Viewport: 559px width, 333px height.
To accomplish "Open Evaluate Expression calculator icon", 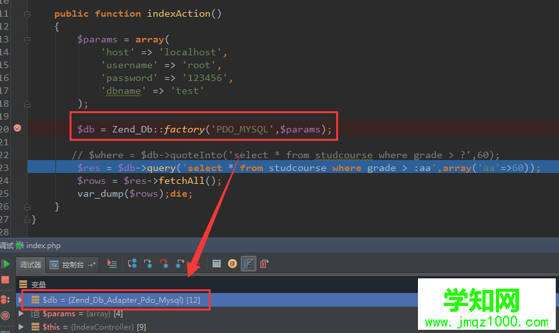I will (x=216, y=264).
